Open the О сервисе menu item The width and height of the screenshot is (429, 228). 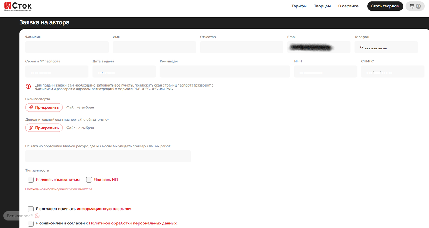coord(348,6)
